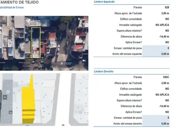171x128 pixels.
Task: Click 'Edificio consolidado' label in Lindero Izquierdo
Action: [x=131, y=19]
